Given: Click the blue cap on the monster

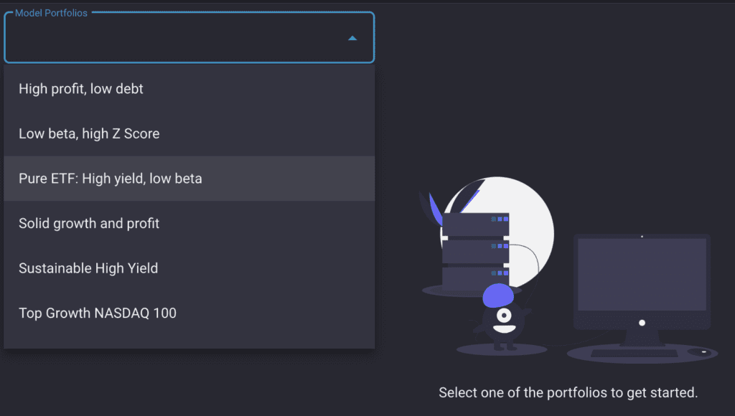Looking at the screenshot, I should (x=498, y=295).
